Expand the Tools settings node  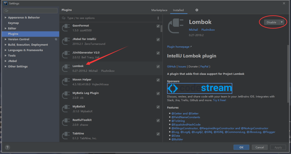click(x=6, y=55)
